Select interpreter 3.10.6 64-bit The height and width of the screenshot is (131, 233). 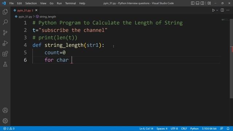coord(209,128)
